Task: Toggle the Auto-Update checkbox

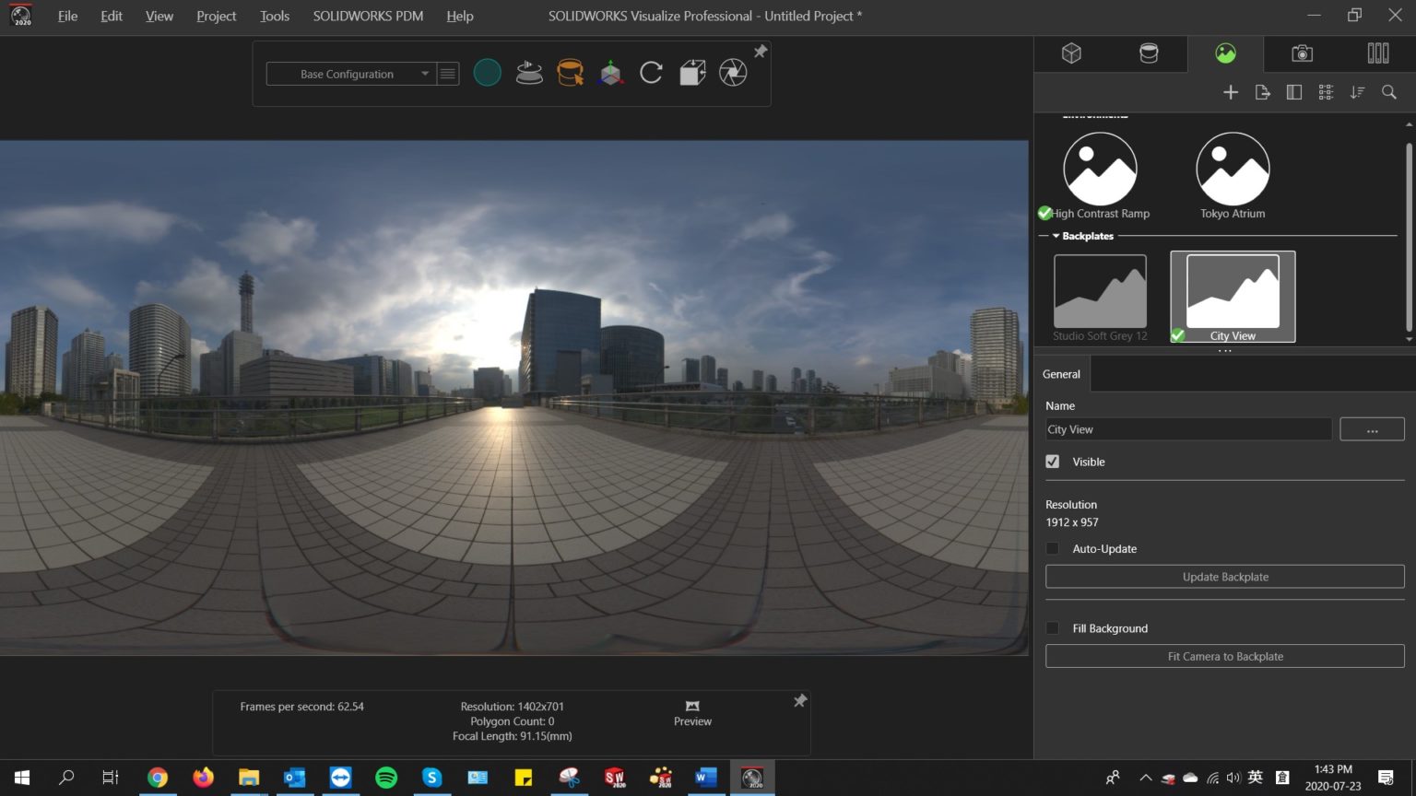Action: point(1052,548)
